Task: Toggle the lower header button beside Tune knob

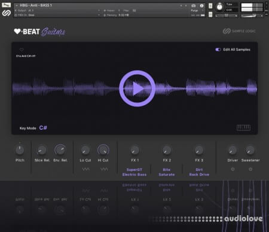Action: tap(210, 14)
